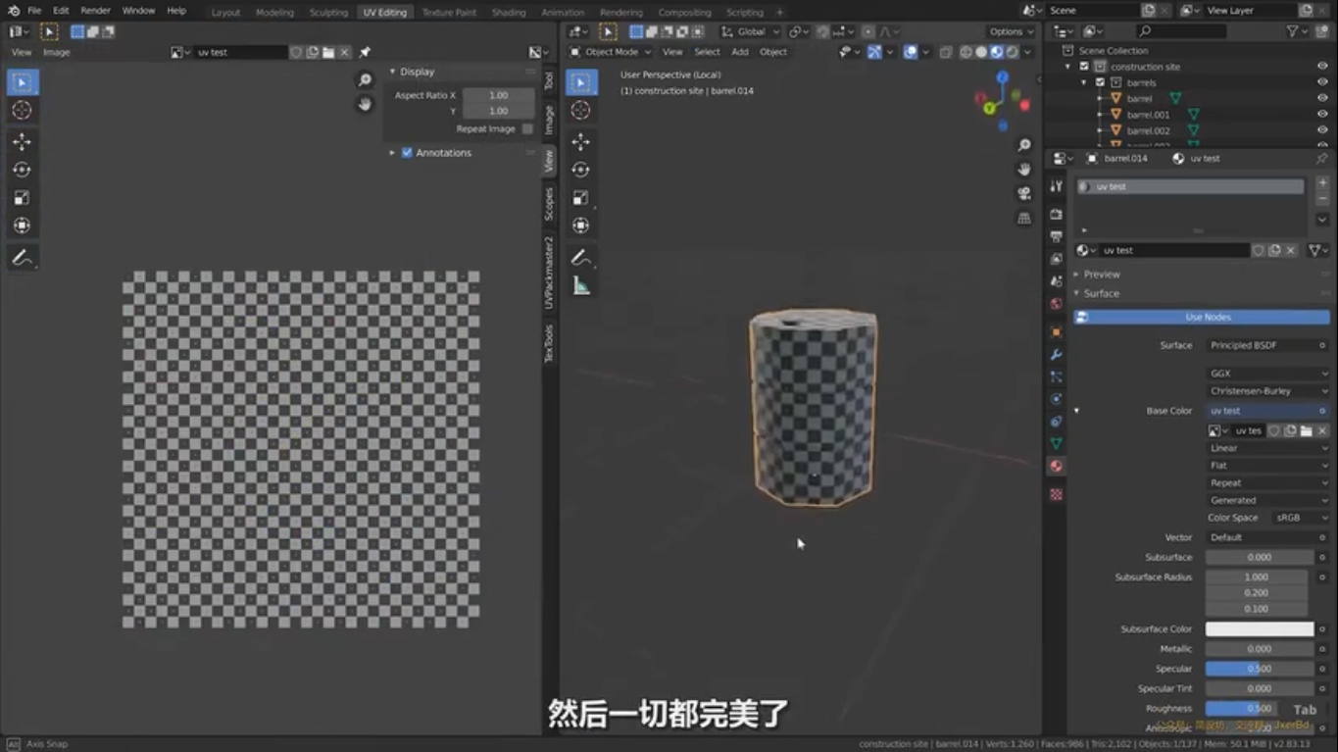Viewport: 1338px width, 752px height.
Task: Open the Object Mode dropdown
Action: pos(610,52)
